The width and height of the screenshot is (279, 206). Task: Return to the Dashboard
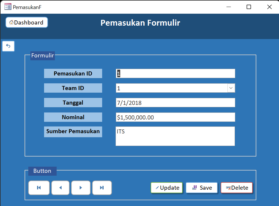click(27, 22)
